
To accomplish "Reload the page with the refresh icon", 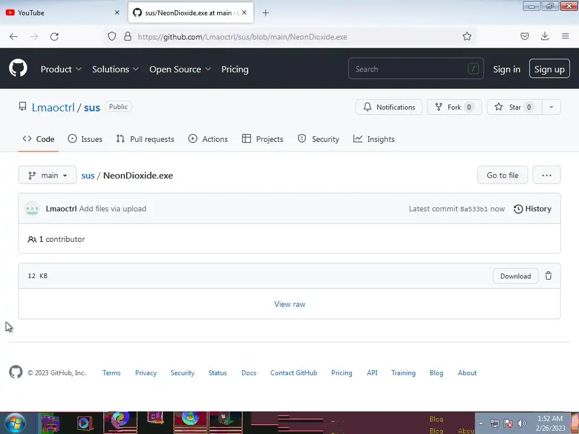I will (54, 37).
